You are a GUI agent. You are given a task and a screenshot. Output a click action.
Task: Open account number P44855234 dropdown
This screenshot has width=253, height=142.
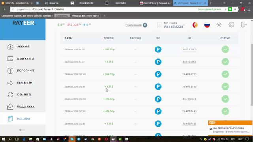[x=174, y=25]
